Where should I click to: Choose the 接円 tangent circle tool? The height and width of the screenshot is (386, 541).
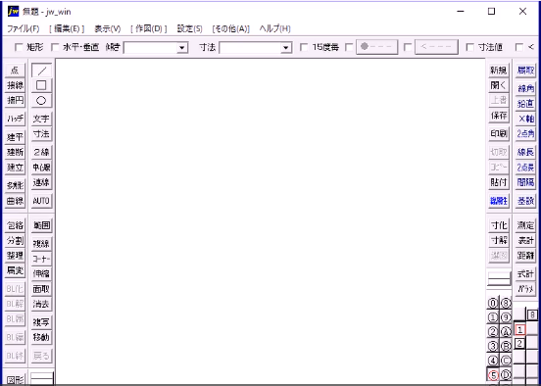(15, 100)
